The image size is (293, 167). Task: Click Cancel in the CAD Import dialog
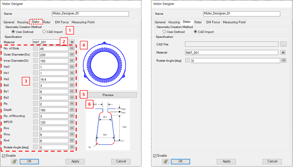click(272, 162)
